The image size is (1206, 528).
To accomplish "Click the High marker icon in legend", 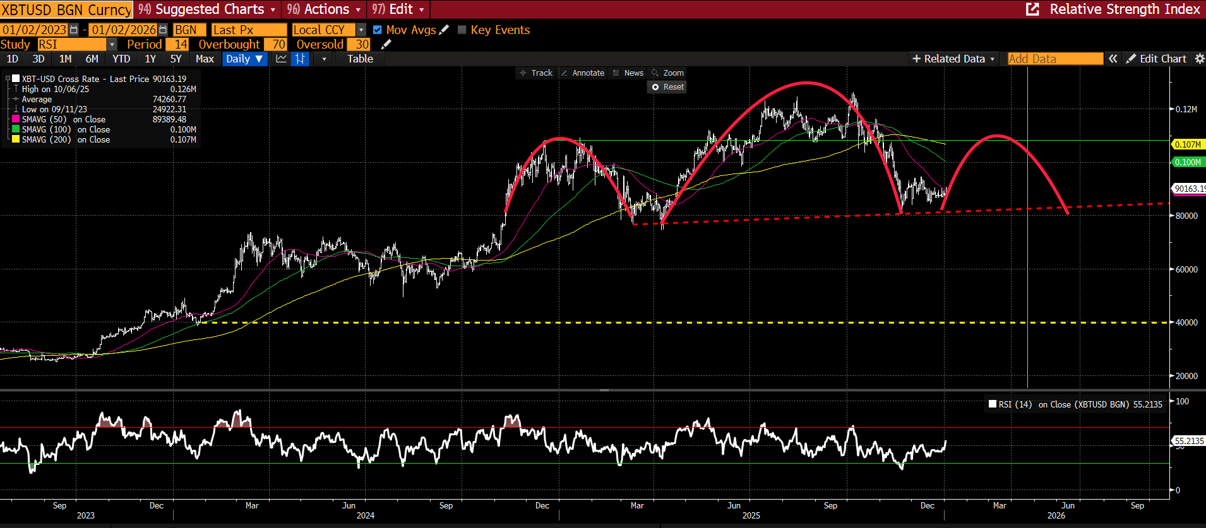I will [x=16, y=89].
